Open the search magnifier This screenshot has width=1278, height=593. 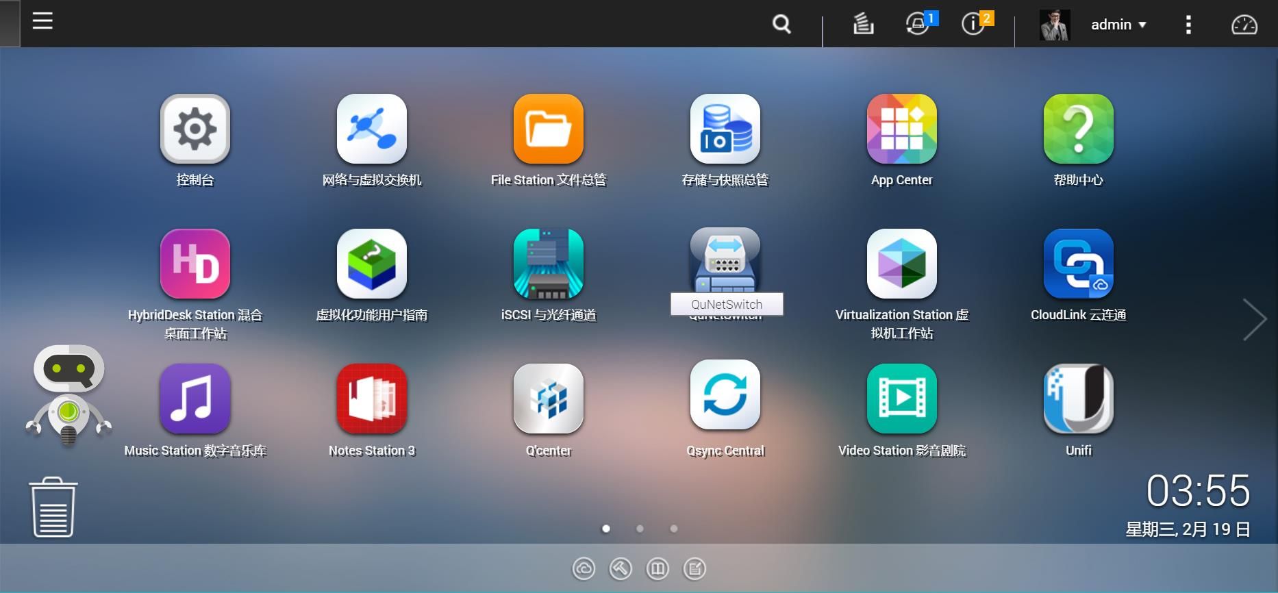pyautogui.click(x=781, y=25)
